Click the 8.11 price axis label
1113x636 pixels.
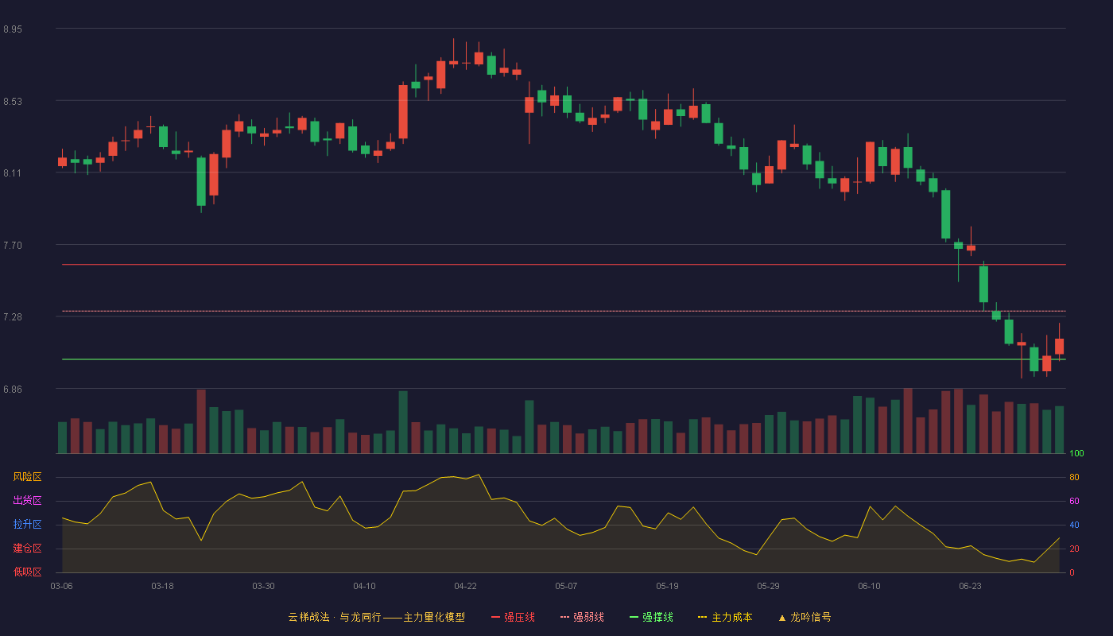13,173
